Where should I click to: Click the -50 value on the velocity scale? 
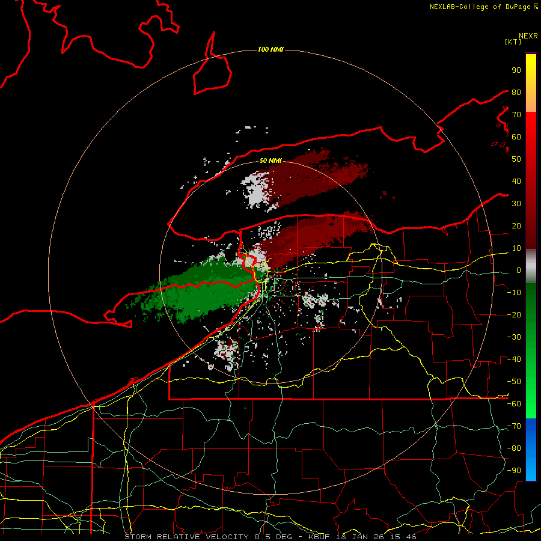(x=514, y=382)
